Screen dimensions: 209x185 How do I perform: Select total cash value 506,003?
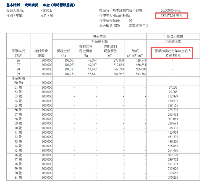[141, 69]
